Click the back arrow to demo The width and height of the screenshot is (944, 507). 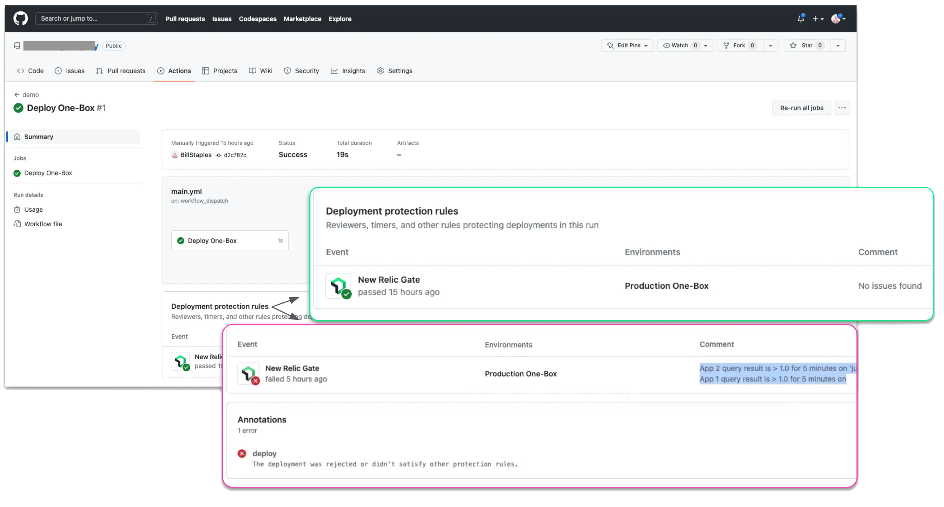pos(17,94)
